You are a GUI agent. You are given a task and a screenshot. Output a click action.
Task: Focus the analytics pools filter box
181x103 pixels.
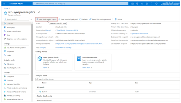click(107, 79)
